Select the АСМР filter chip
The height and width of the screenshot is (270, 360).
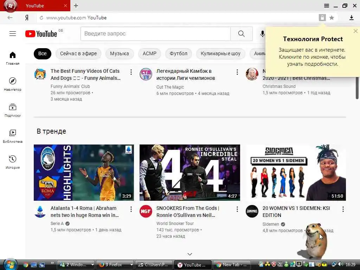coord(149,53)
